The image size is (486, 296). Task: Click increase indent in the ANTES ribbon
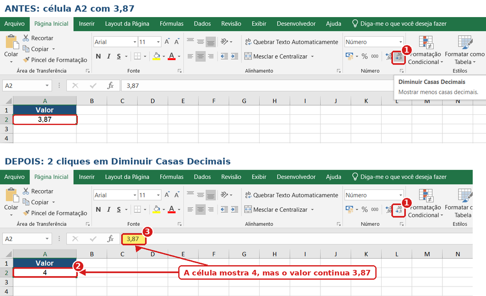point(234,56)
